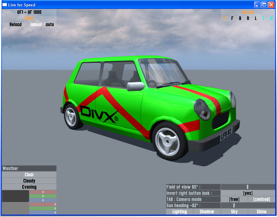Image resolution: width=277 pixels, height=217 pixels.
Task: Select the F view letter
Action: coord(232,18)
